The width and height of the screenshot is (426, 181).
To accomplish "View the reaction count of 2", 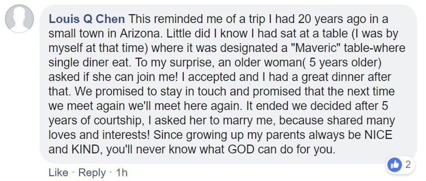I will (408, 165).
